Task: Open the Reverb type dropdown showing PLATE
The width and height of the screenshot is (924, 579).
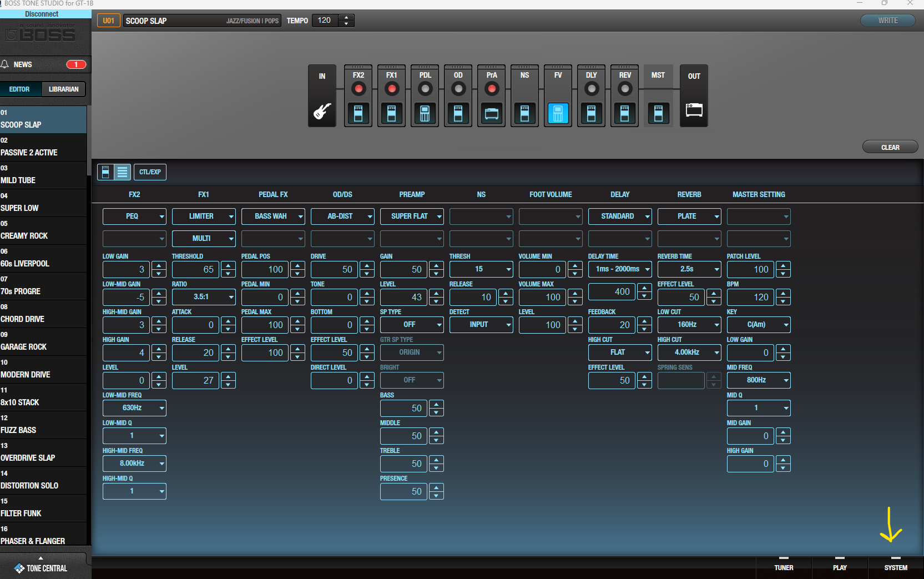Action: pos(689,217)
